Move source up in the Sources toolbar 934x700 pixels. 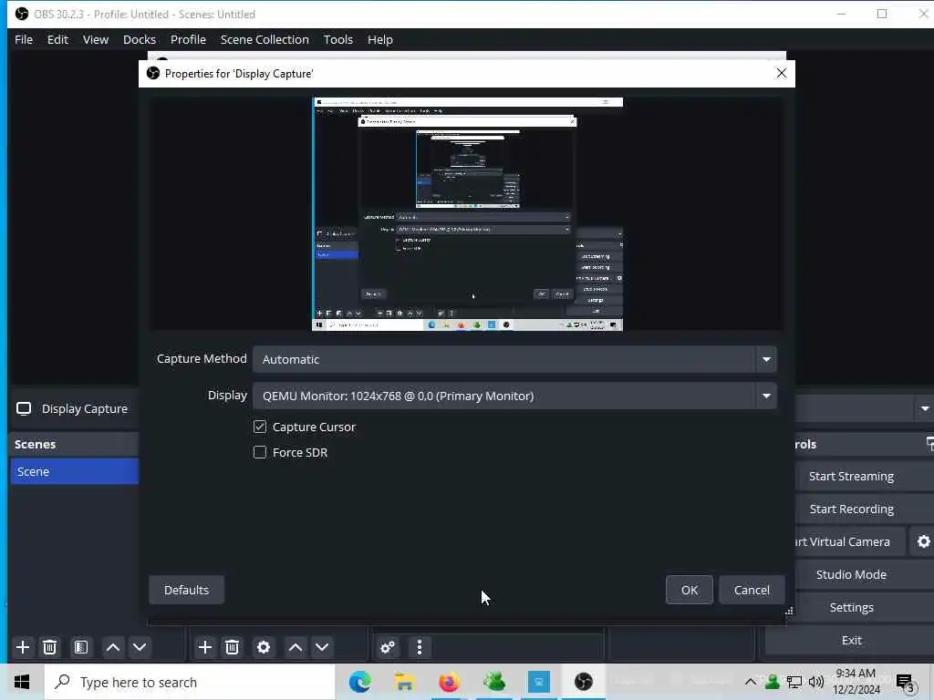[x=296, y=647]
